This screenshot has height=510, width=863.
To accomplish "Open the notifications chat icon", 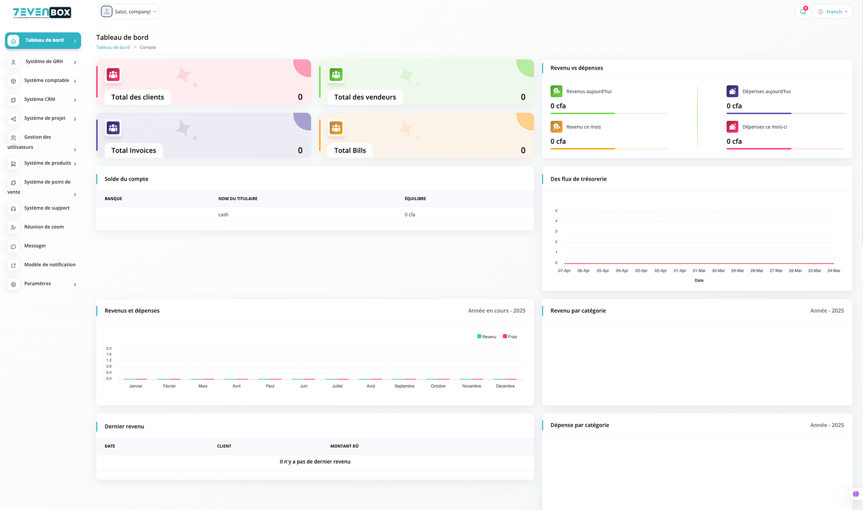I will 803,11.
